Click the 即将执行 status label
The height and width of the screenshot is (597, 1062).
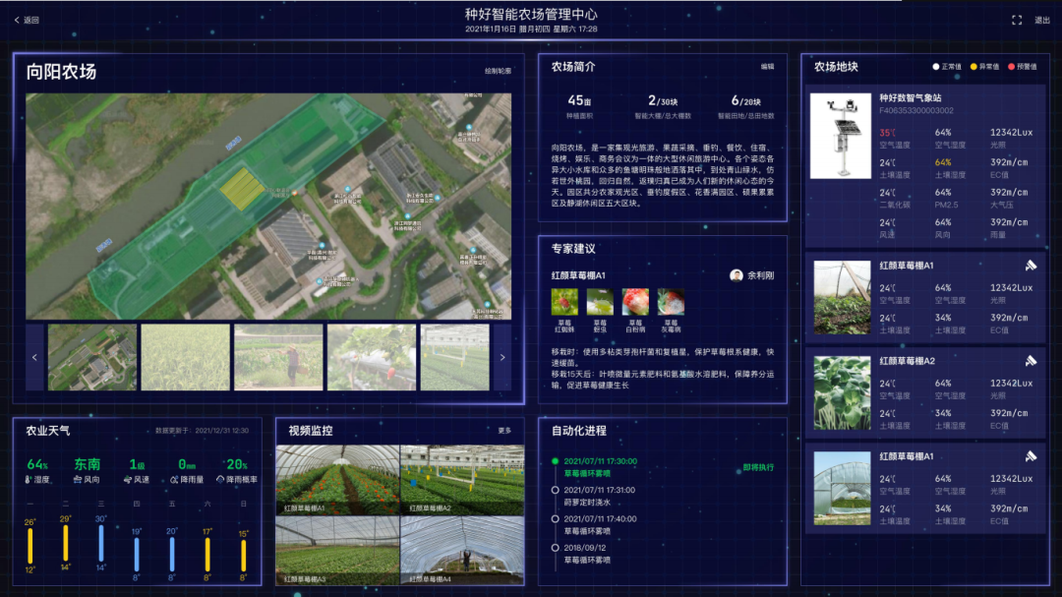point(758,467)
